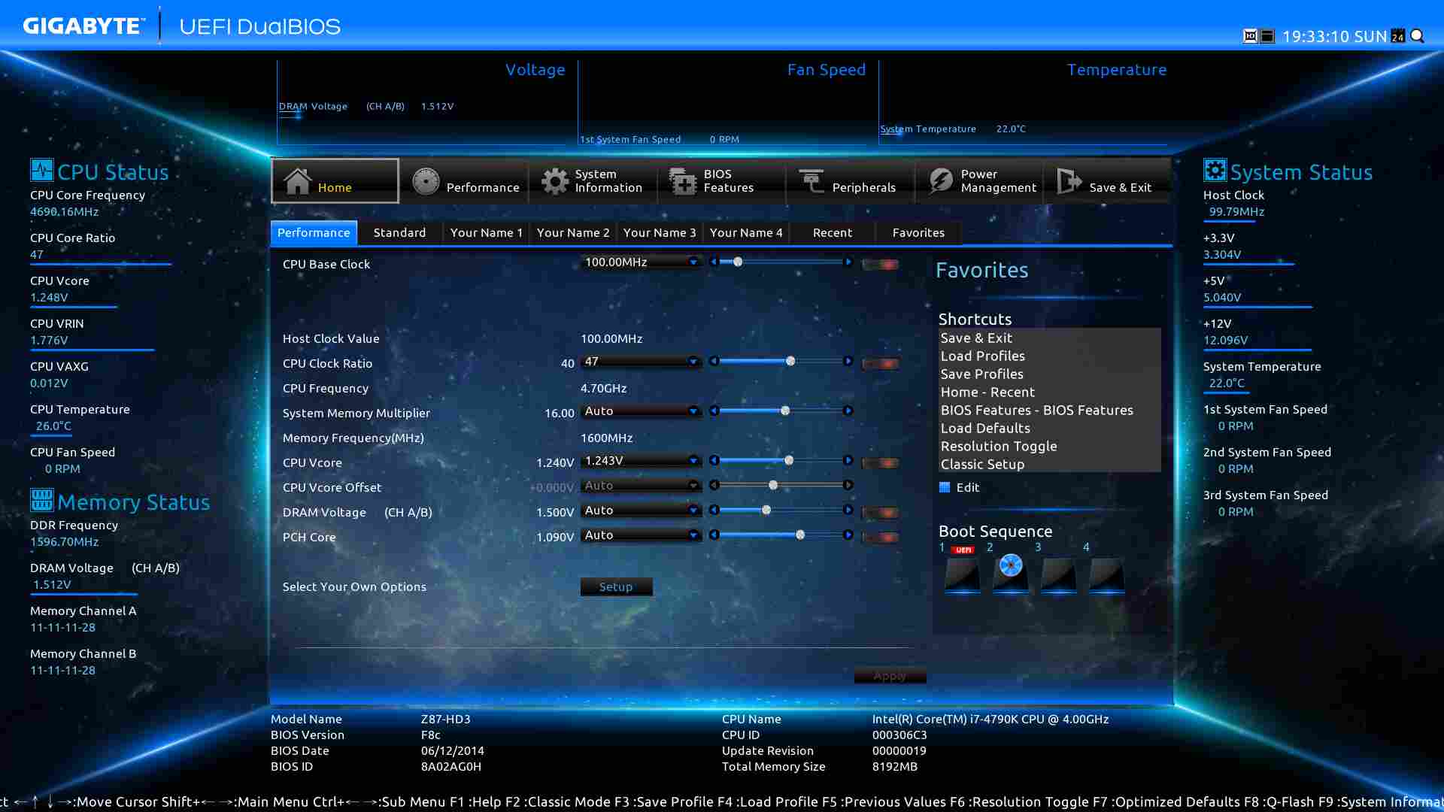
Task: Click the Performance gauge icon
Action: (x=426, y=181)
